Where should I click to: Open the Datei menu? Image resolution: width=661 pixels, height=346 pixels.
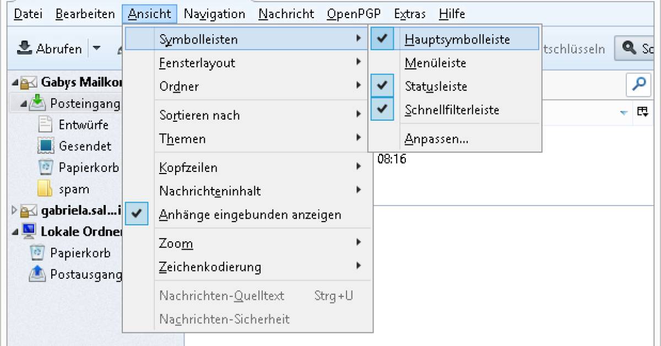click(x=28, y=14)
